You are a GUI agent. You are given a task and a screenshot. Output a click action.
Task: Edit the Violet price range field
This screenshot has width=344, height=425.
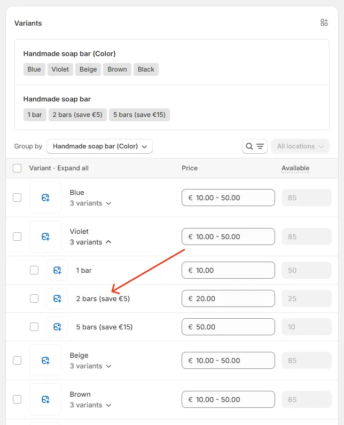coord(228,237)
